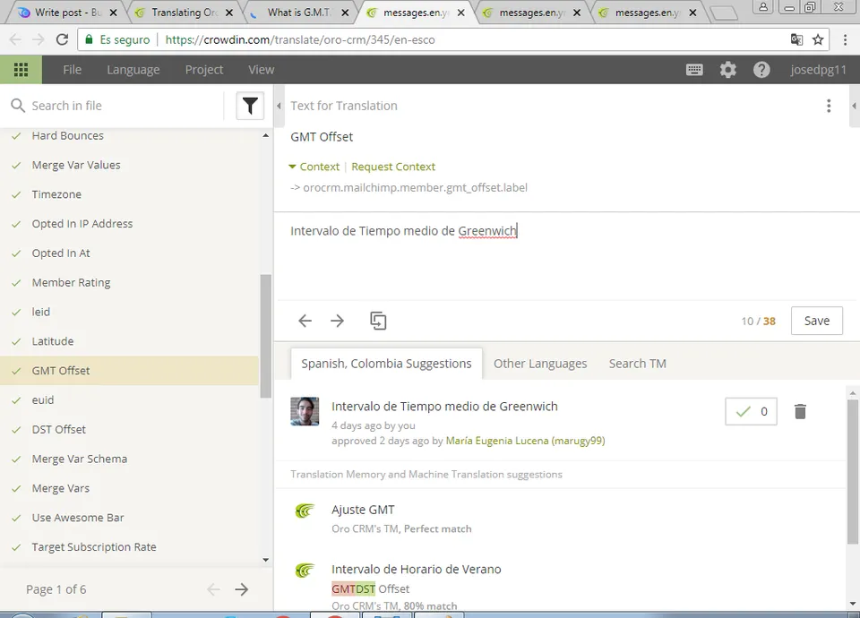Image resolution: width=860 pixels, height=618 pixels.
Task: Open the Project menu
Action: 204,70
